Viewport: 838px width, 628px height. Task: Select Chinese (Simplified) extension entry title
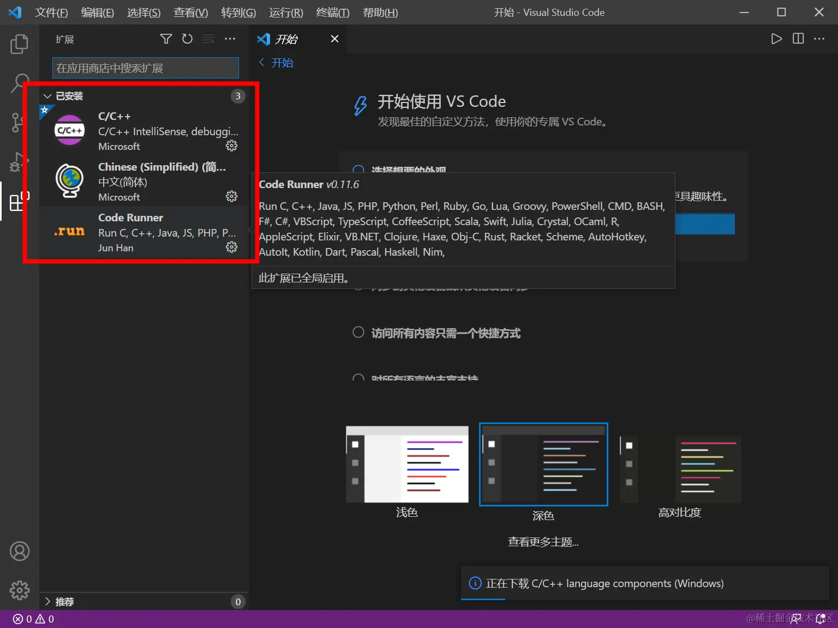(161, 167)
